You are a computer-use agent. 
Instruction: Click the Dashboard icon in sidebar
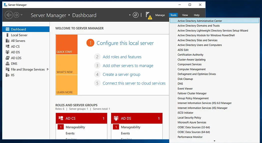click(7, 29)
